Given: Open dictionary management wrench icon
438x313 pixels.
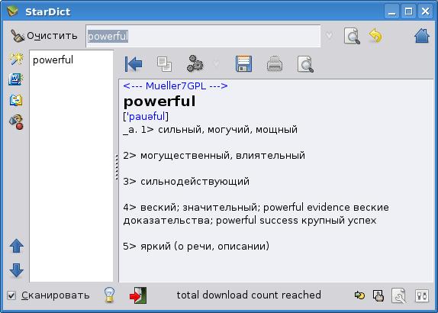Looking at the screenshot, I should pyautogui.click(x=398, y=295).
